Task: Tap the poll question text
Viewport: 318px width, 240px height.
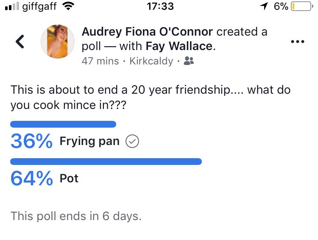Action: click(x=151, y=98)
